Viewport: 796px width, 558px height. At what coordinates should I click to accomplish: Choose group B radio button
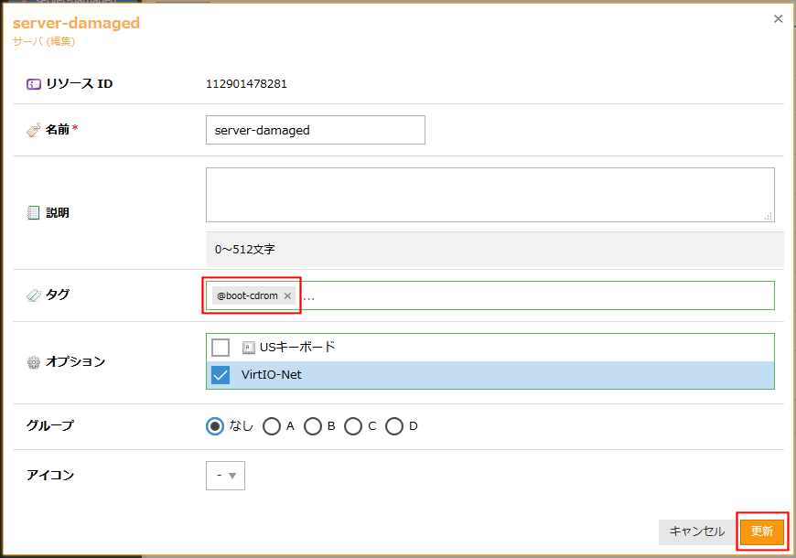pyautogui.click(x=313, y=426)
